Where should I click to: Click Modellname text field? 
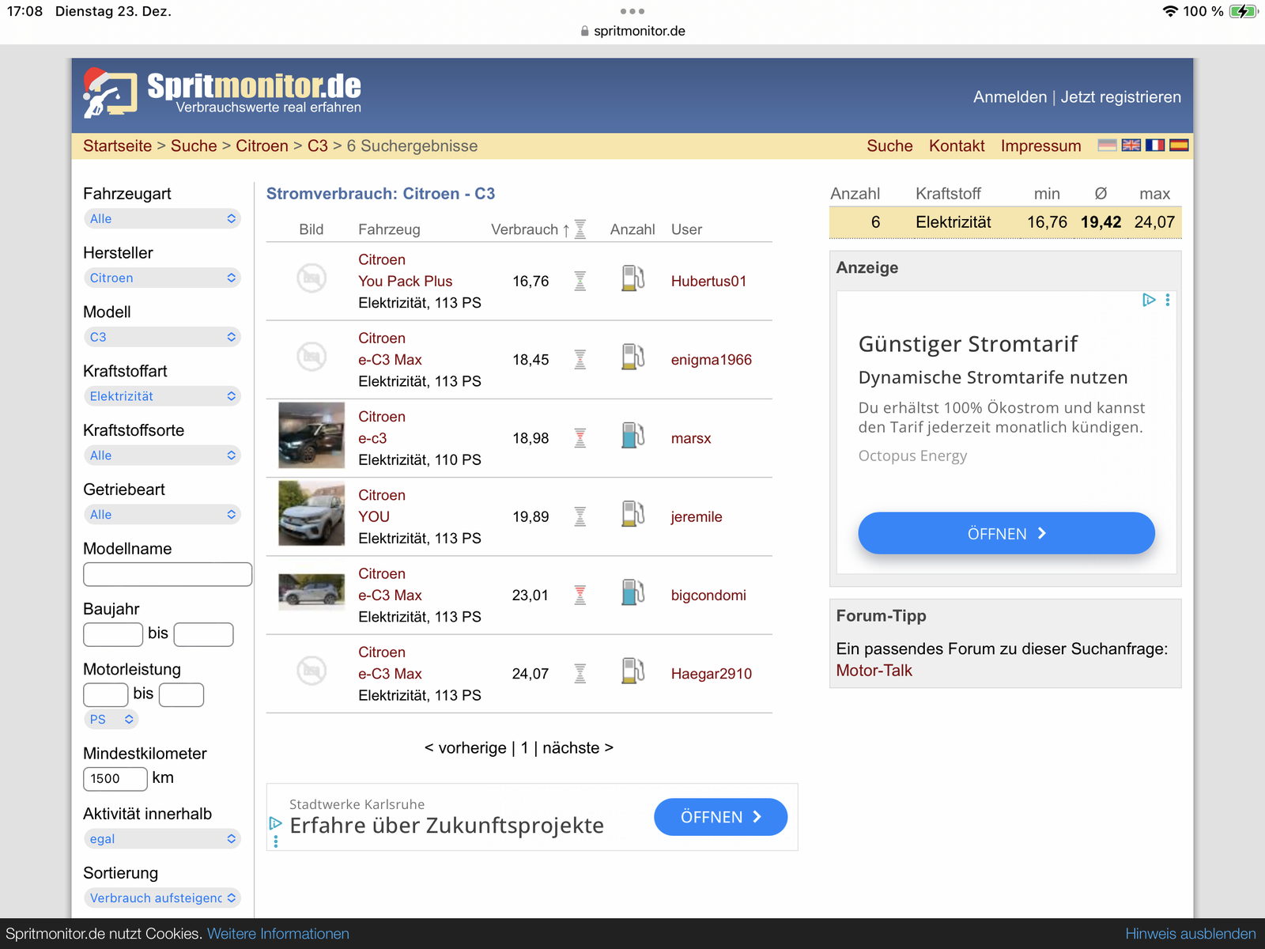[168, 574]
